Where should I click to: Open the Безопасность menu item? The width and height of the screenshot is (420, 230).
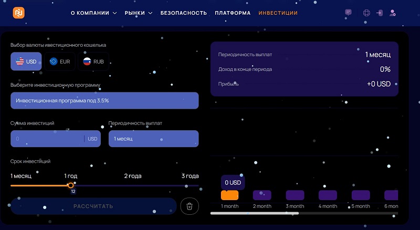[183, 13]
